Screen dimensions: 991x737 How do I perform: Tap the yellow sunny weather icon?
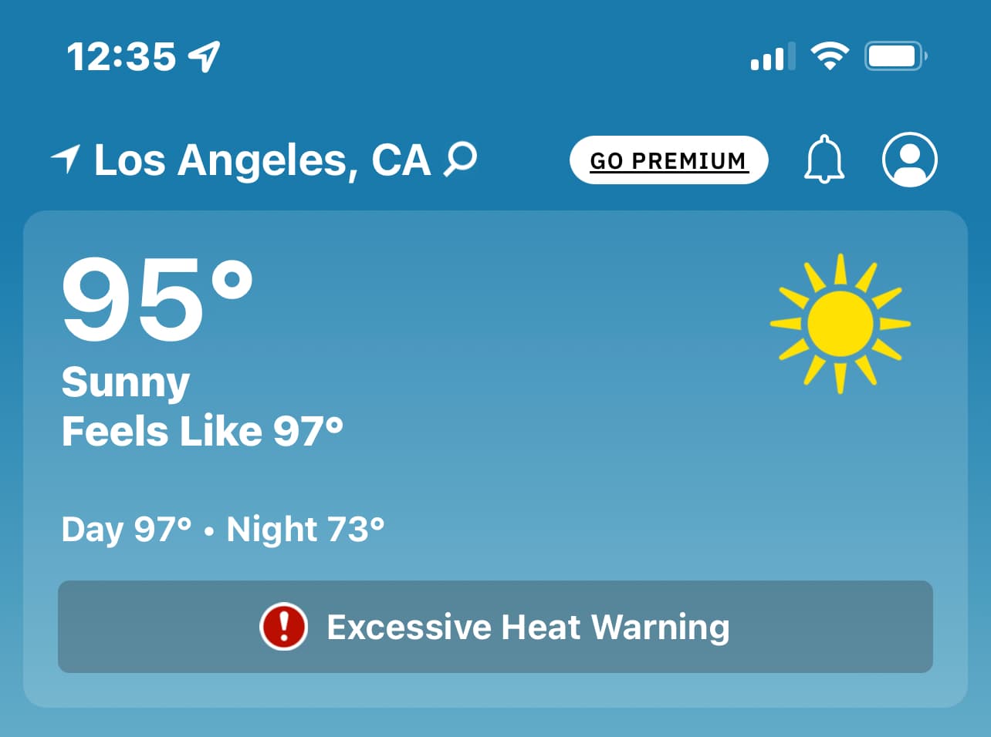point(840,324)
